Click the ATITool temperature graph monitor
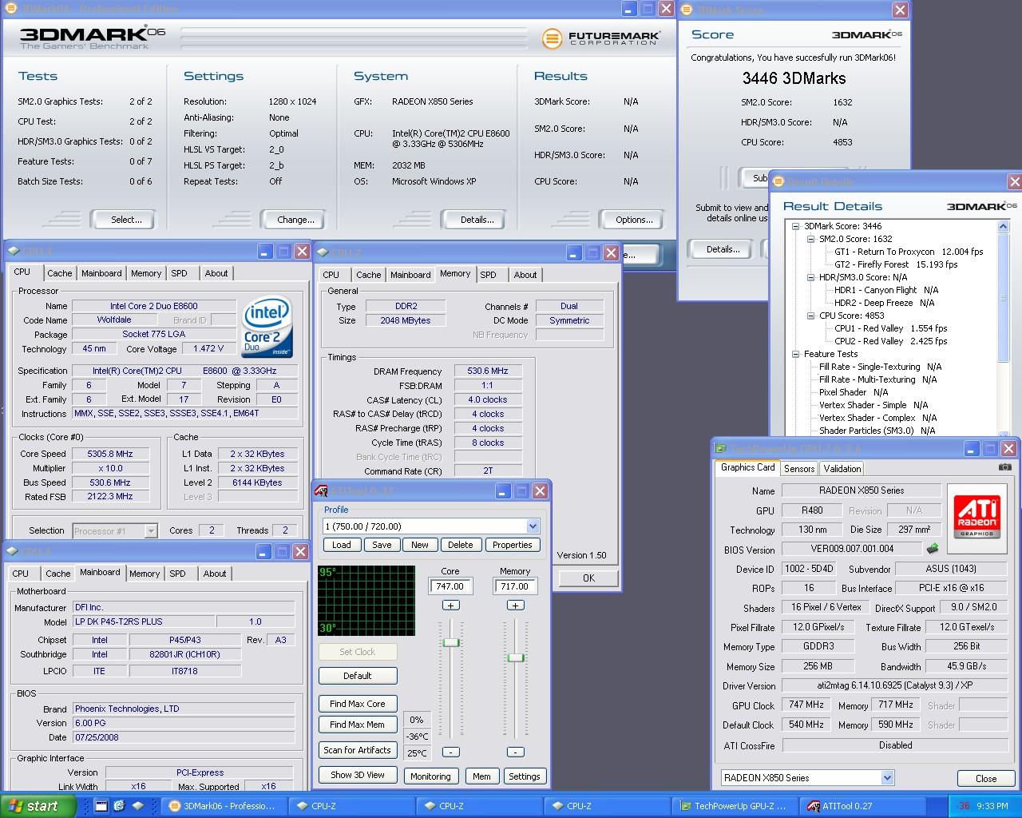This screenshot has width=1022, height=818. tap(366, 601)
